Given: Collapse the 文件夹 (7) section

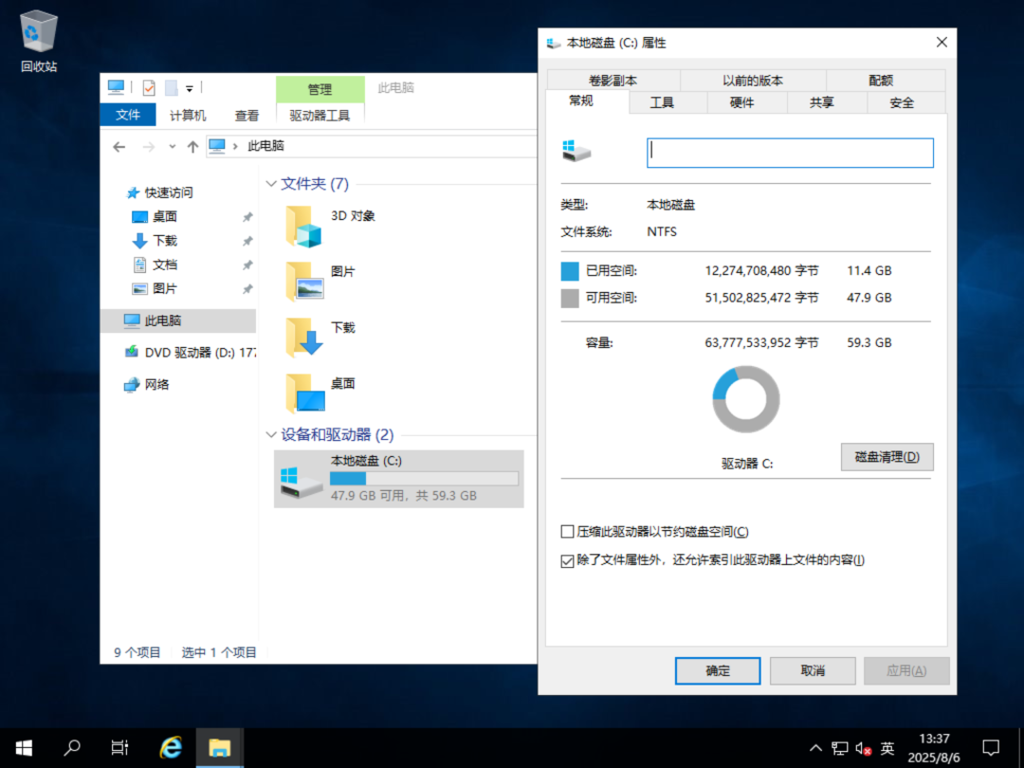Looking at the screenshot, I should [x=271, y=183].
